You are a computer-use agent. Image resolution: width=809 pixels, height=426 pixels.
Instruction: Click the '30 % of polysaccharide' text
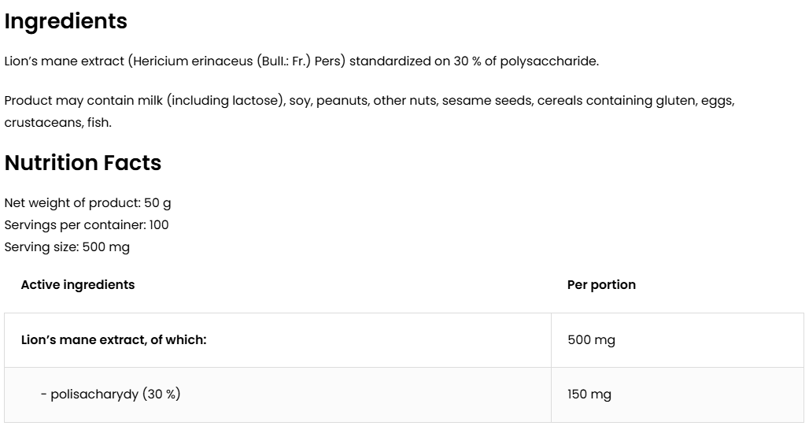pos(525,61)
